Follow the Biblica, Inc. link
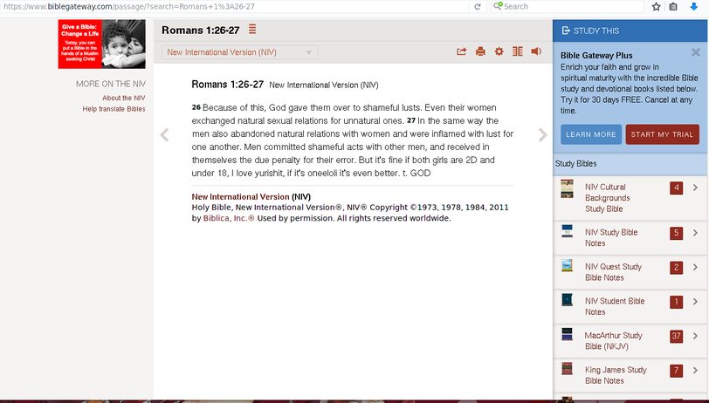The image size is (709, 403). (x=229, y=218)
